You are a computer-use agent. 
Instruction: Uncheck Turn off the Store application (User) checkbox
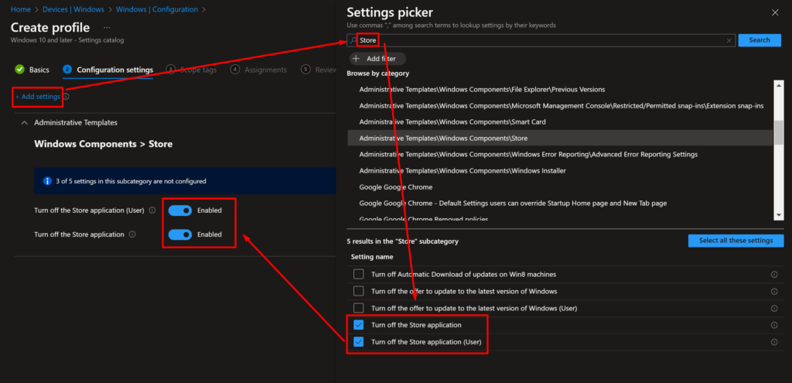359,342
